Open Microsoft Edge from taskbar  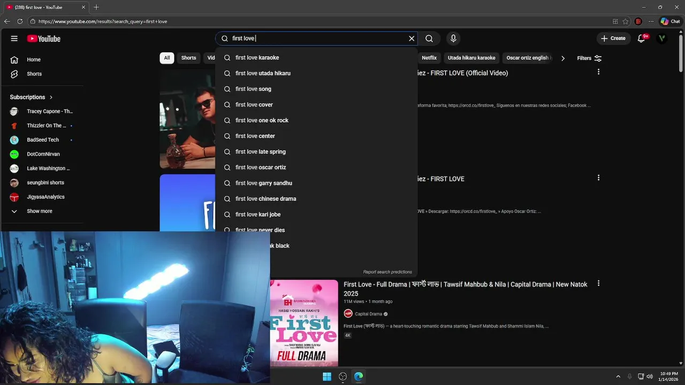click(x=359, y=376)
